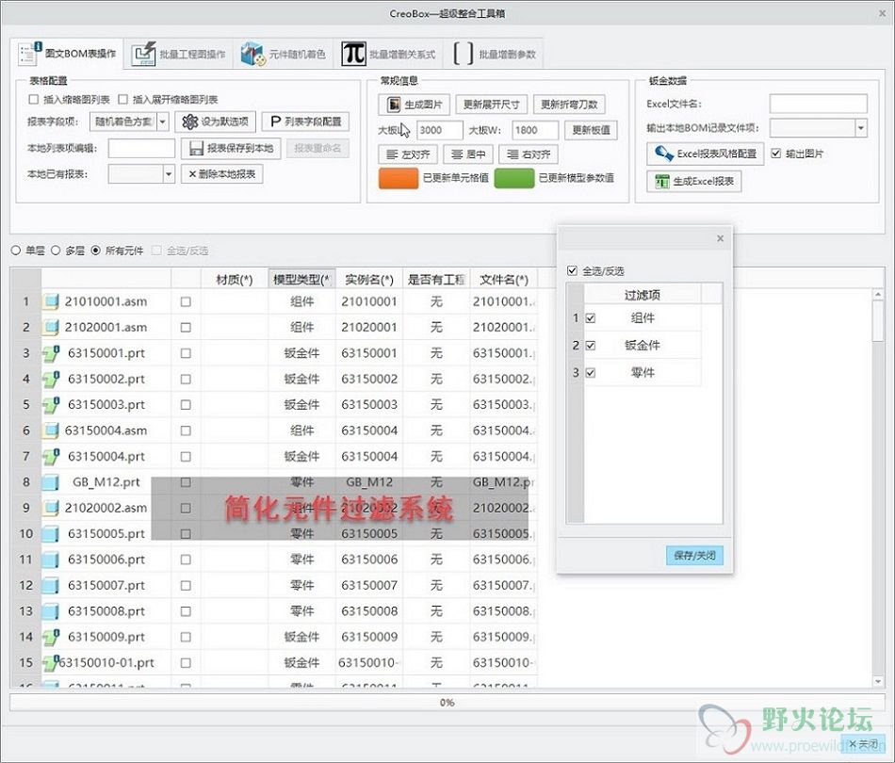Open Excel报表风格配置 settings
Viewport: 895px width, 763px height.
point(706,154)
